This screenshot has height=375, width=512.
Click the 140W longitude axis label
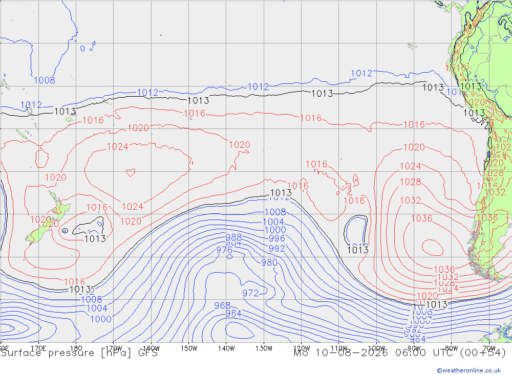click(x=227, y=348)
